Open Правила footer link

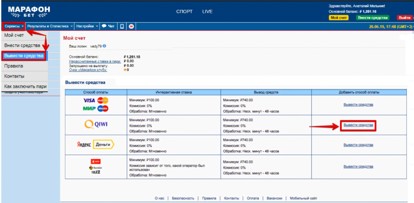(209, 198)
